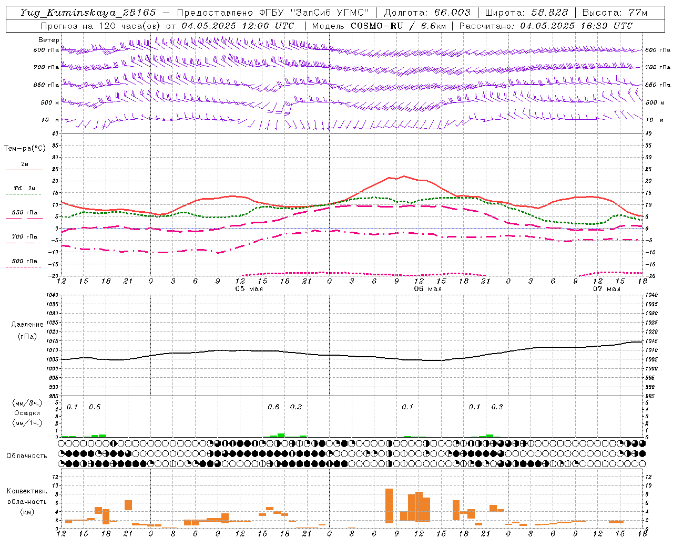This screenshot has height=538, width=673.
Task: Click the Модель COSMO-RU / 6.6км label
Action: click(x=379, y=26)
